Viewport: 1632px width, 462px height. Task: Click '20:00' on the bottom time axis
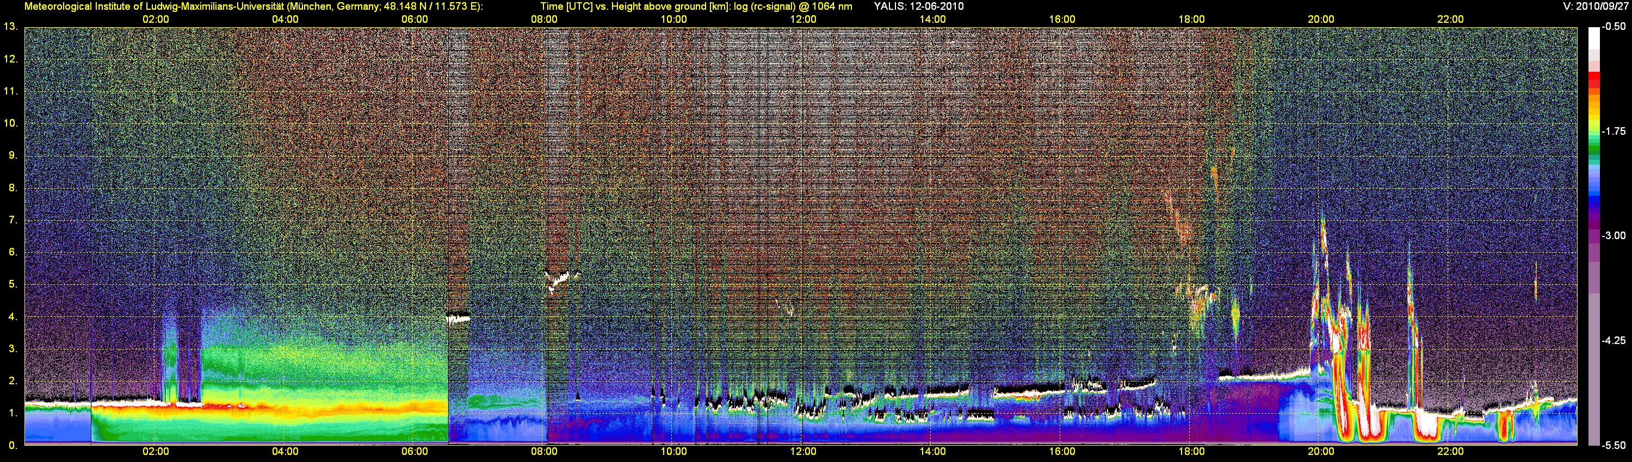pos(1321,452)
